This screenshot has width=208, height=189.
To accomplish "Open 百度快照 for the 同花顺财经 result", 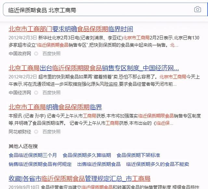I will pyautogui.click(x=51, y=132).
